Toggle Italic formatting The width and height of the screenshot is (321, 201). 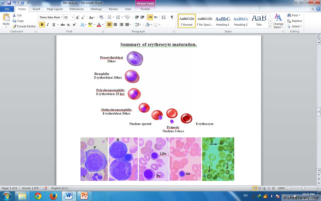click(48, 25)
